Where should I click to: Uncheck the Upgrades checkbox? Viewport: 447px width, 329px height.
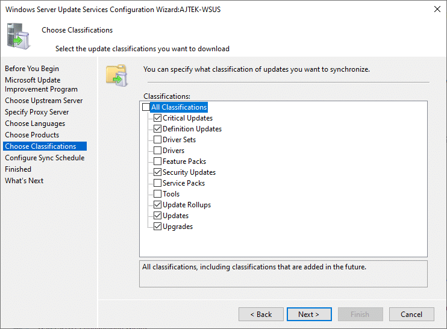[x=157, y=226]
